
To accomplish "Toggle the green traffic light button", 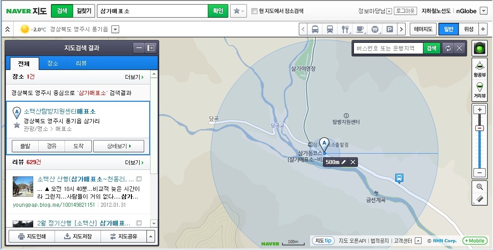I will 480,48.
